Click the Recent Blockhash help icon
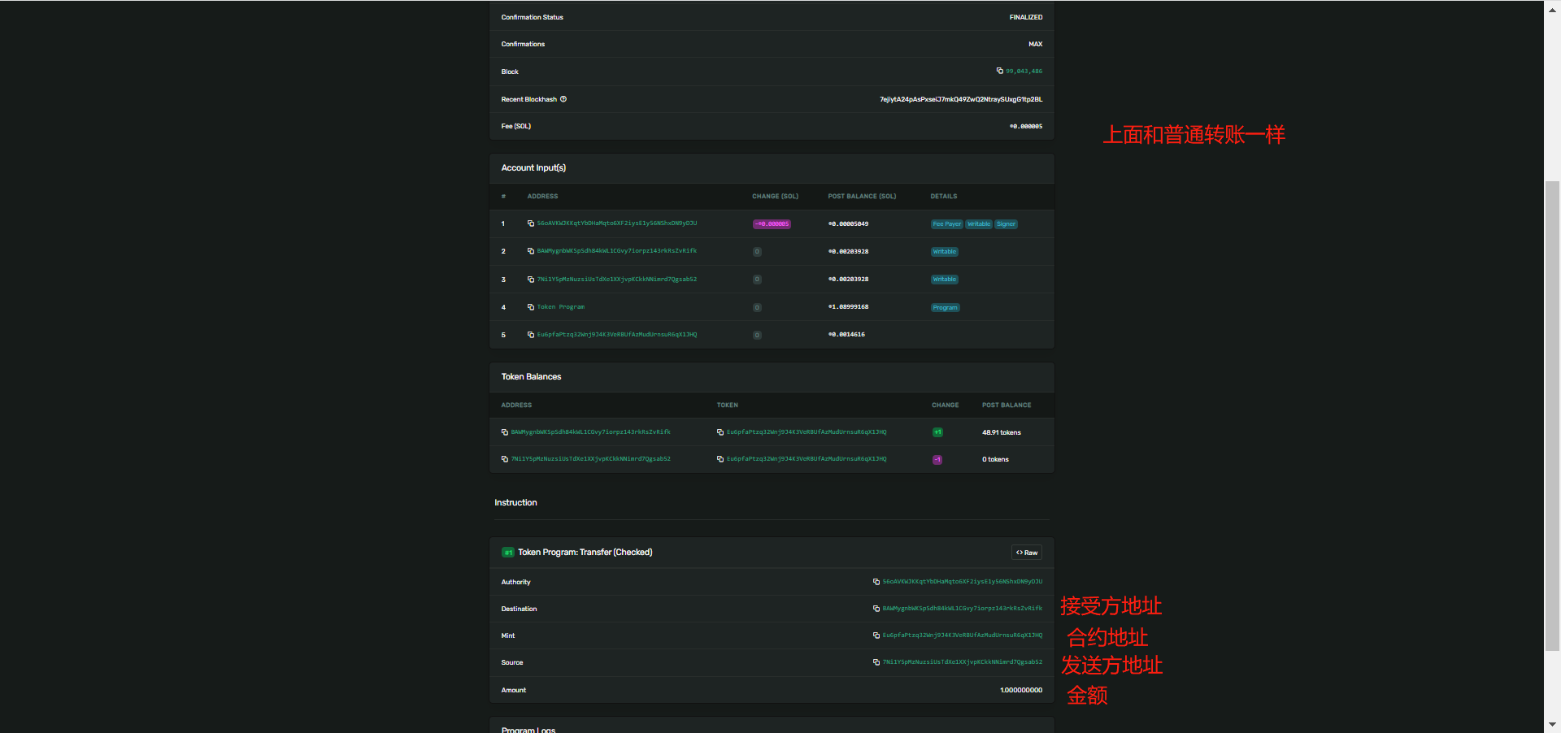This screenshot has height=733, width=1561. [x=563, y=99]
